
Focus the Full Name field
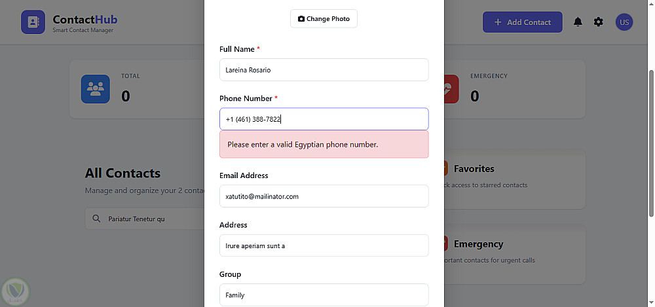[x=324, y=70]
